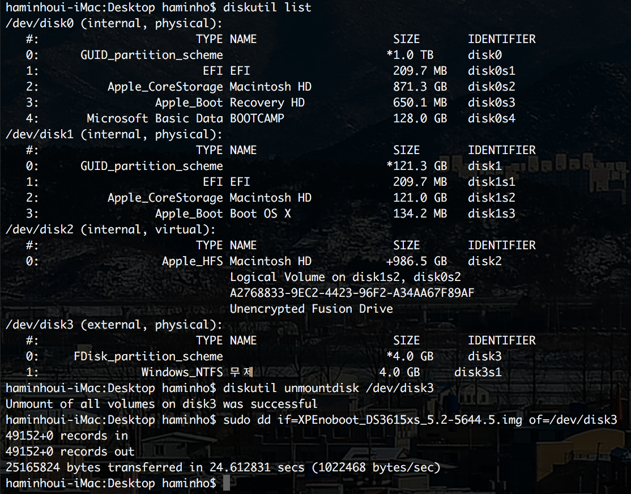Click the terminal cursor block at prompt
The width and height of the screenshot is (631, 494).
click(227, 482)
